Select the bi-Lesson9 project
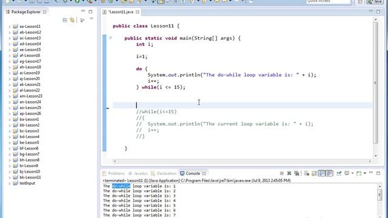The height and width of the screenshot is (218, 388). tap(28, 166)
